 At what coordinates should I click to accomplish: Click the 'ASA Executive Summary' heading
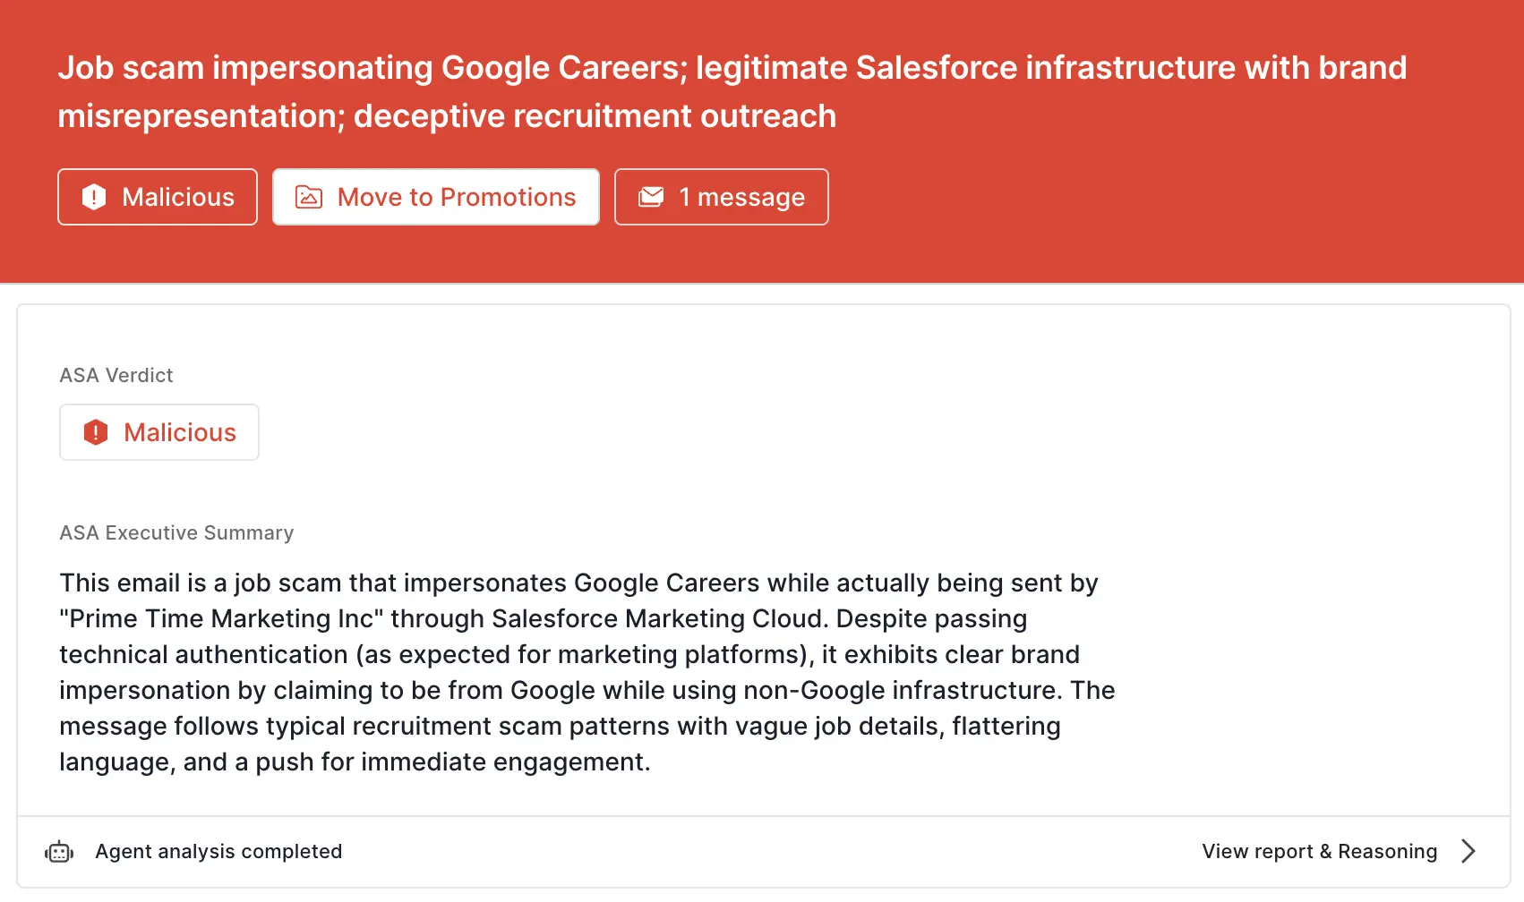[x=176, y=532]
